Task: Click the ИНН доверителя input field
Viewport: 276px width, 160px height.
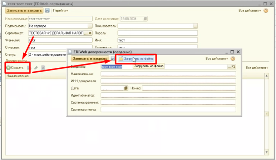Action: (x=168, y=81)
